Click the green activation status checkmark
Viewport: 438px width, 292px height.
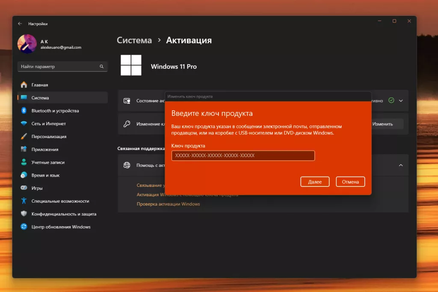pos(391,100)
